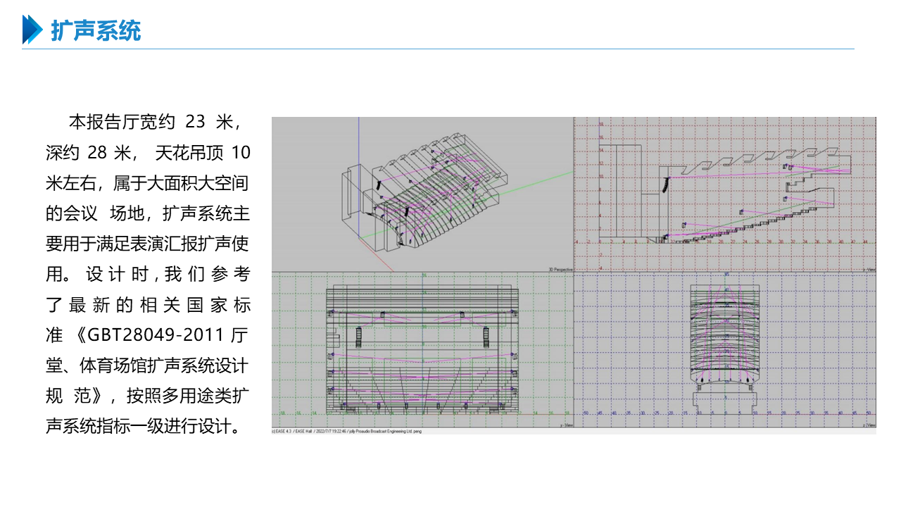Click the '3D Perspective' view label
This screenshot has width=901, height=507.
(x=560, y=269)
